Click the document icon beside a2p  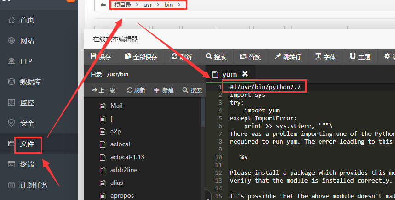pos(103,131)
